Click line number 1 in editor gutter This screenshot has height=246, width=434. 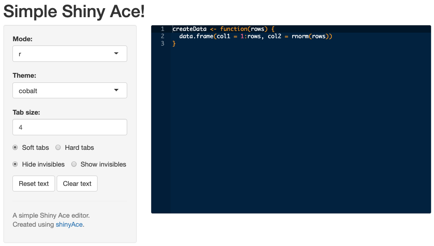(x=162, y=29)
